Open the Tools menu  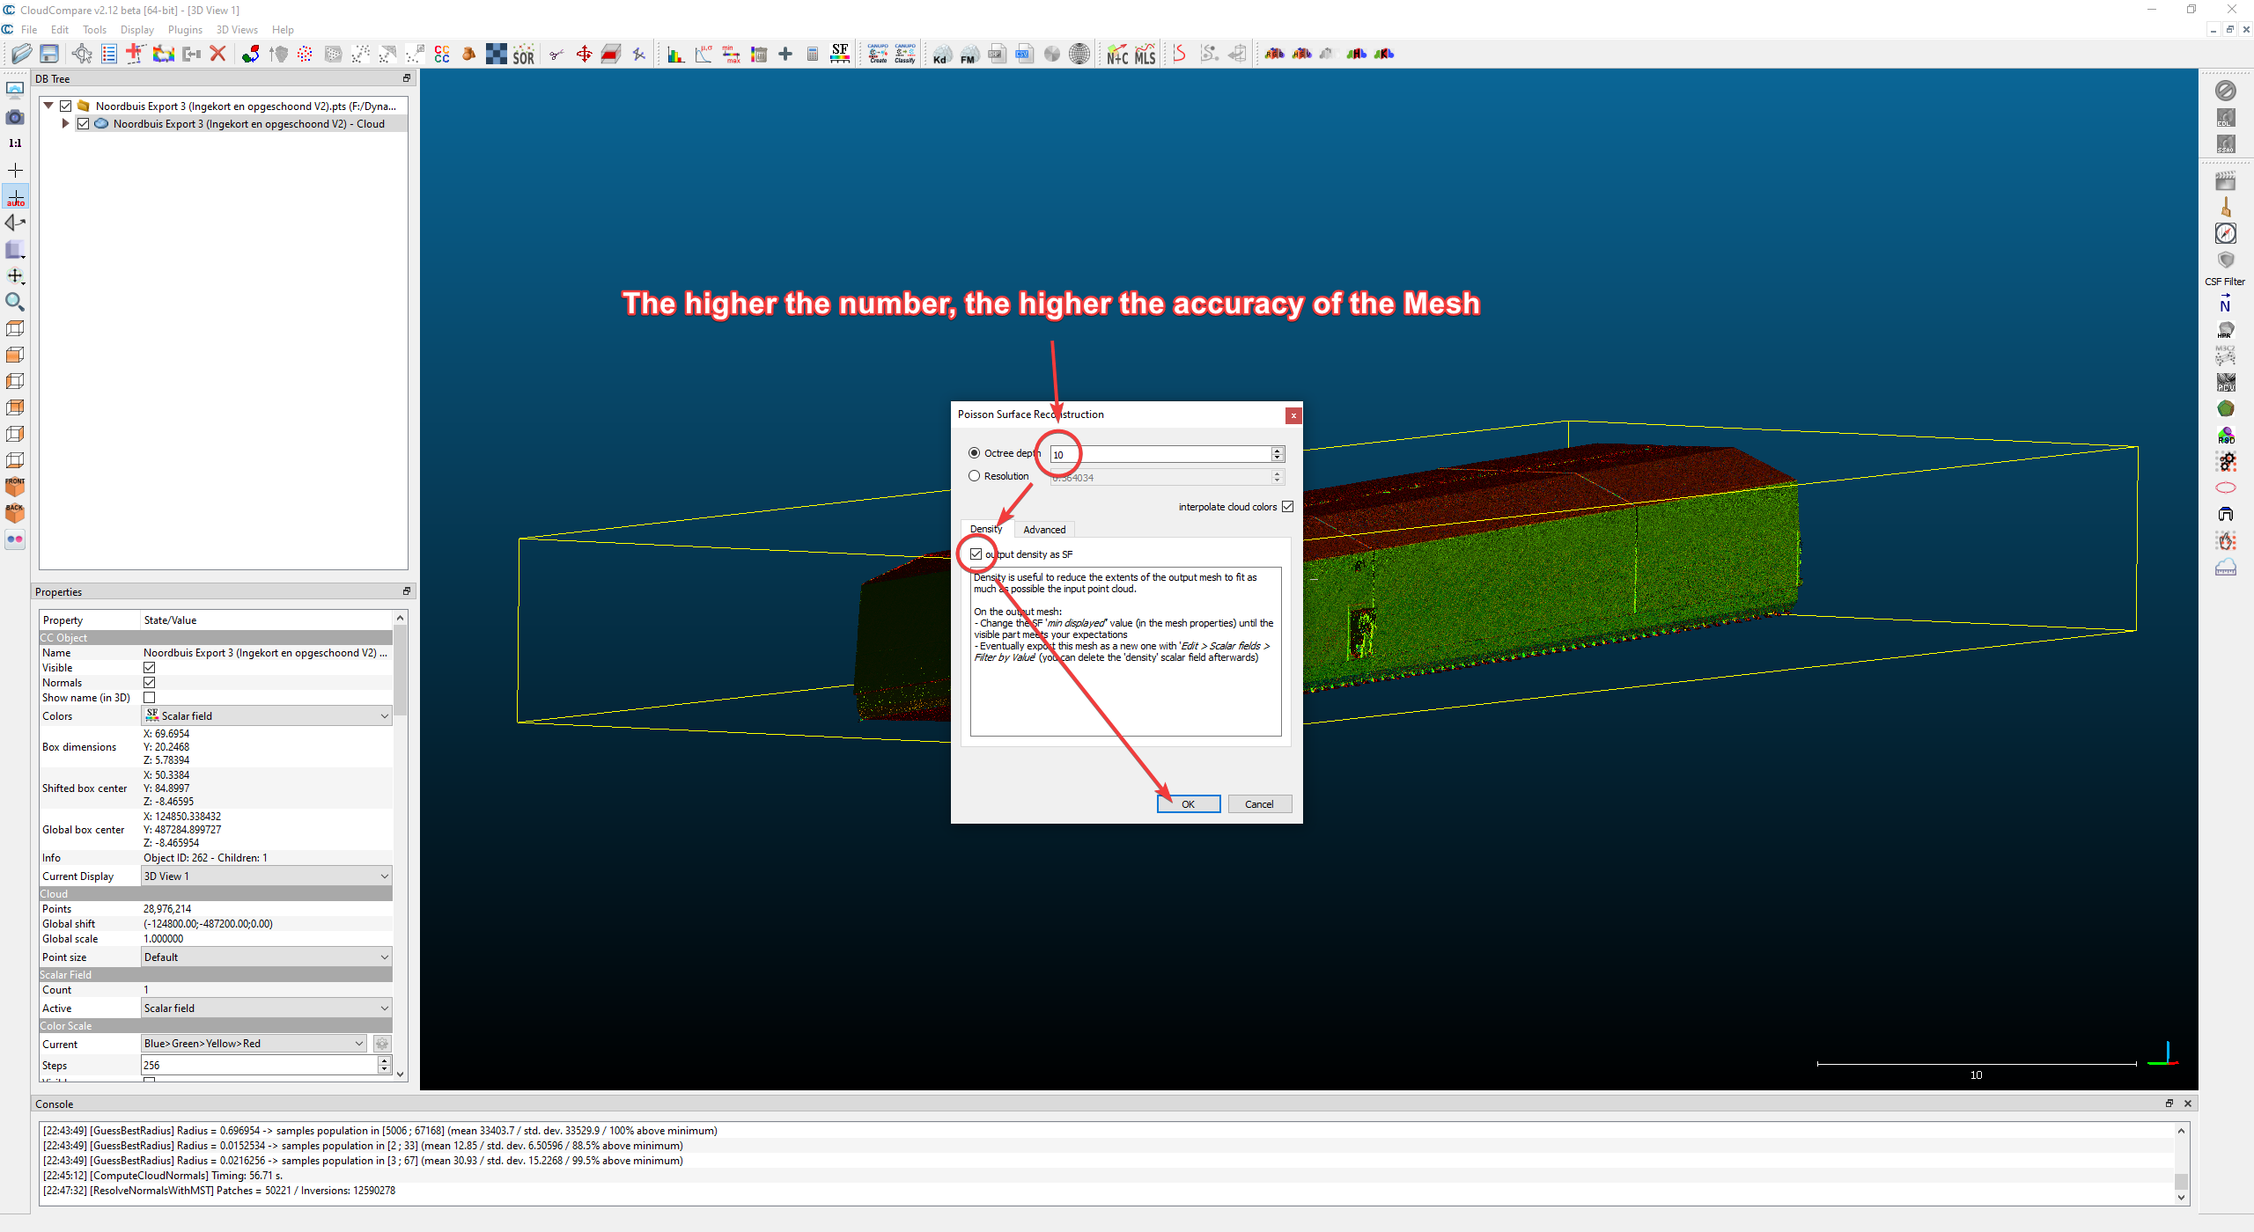94,30
